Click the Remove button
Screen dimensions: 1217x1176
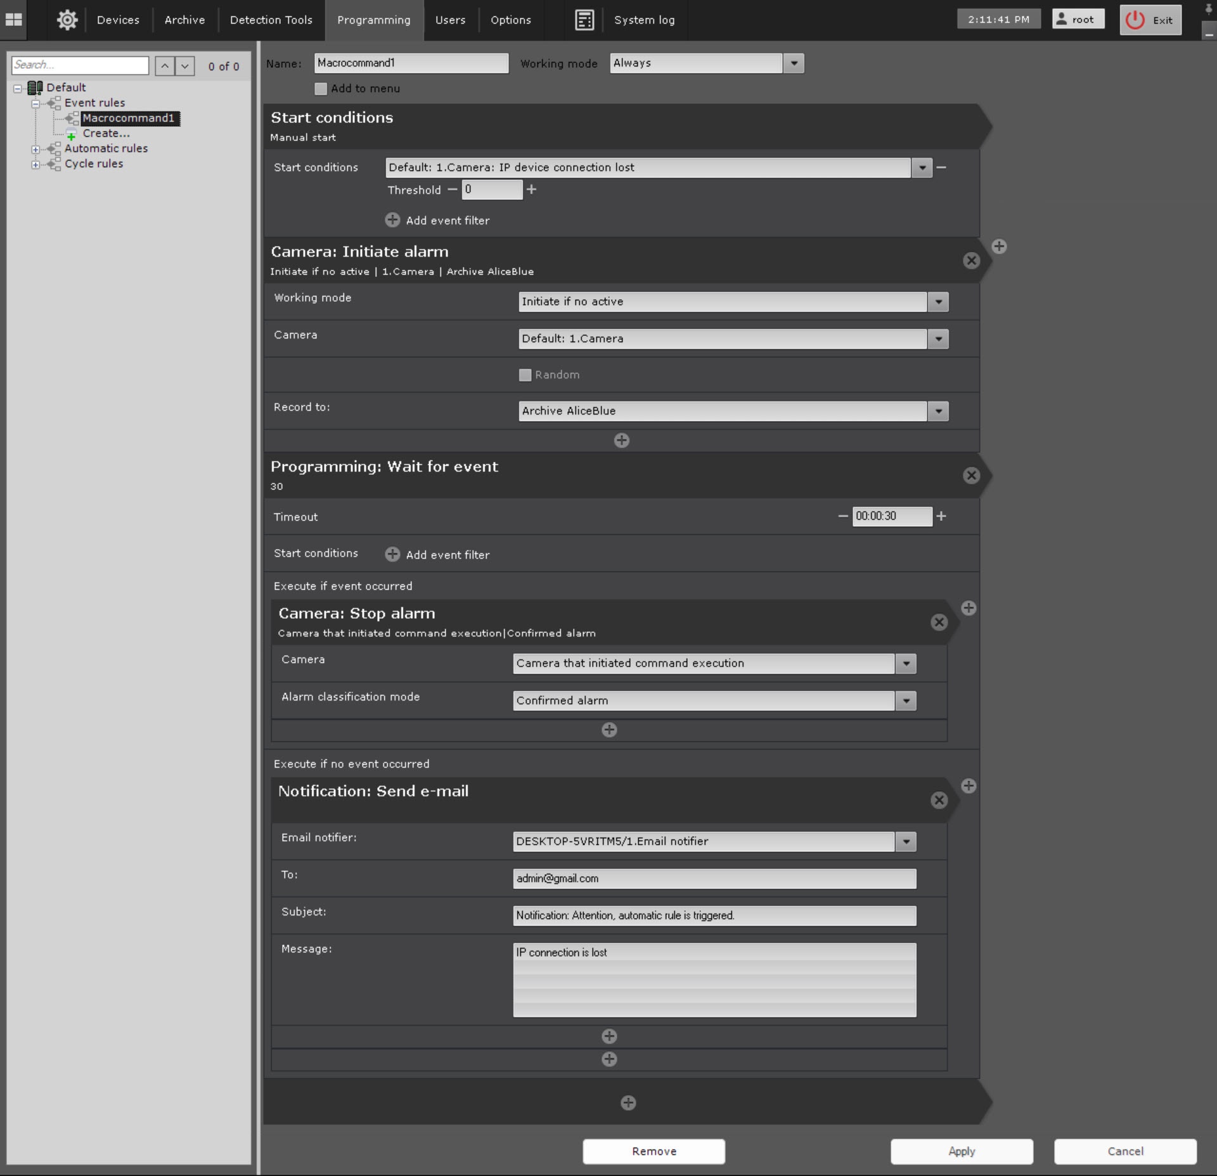point(654,1151)
